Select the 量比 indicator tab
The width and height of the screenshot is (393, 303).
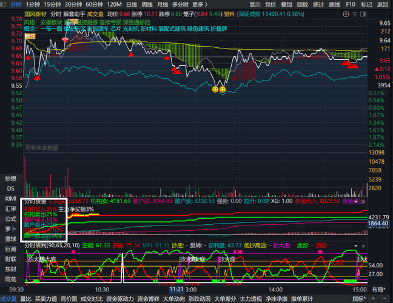point(26,299)
